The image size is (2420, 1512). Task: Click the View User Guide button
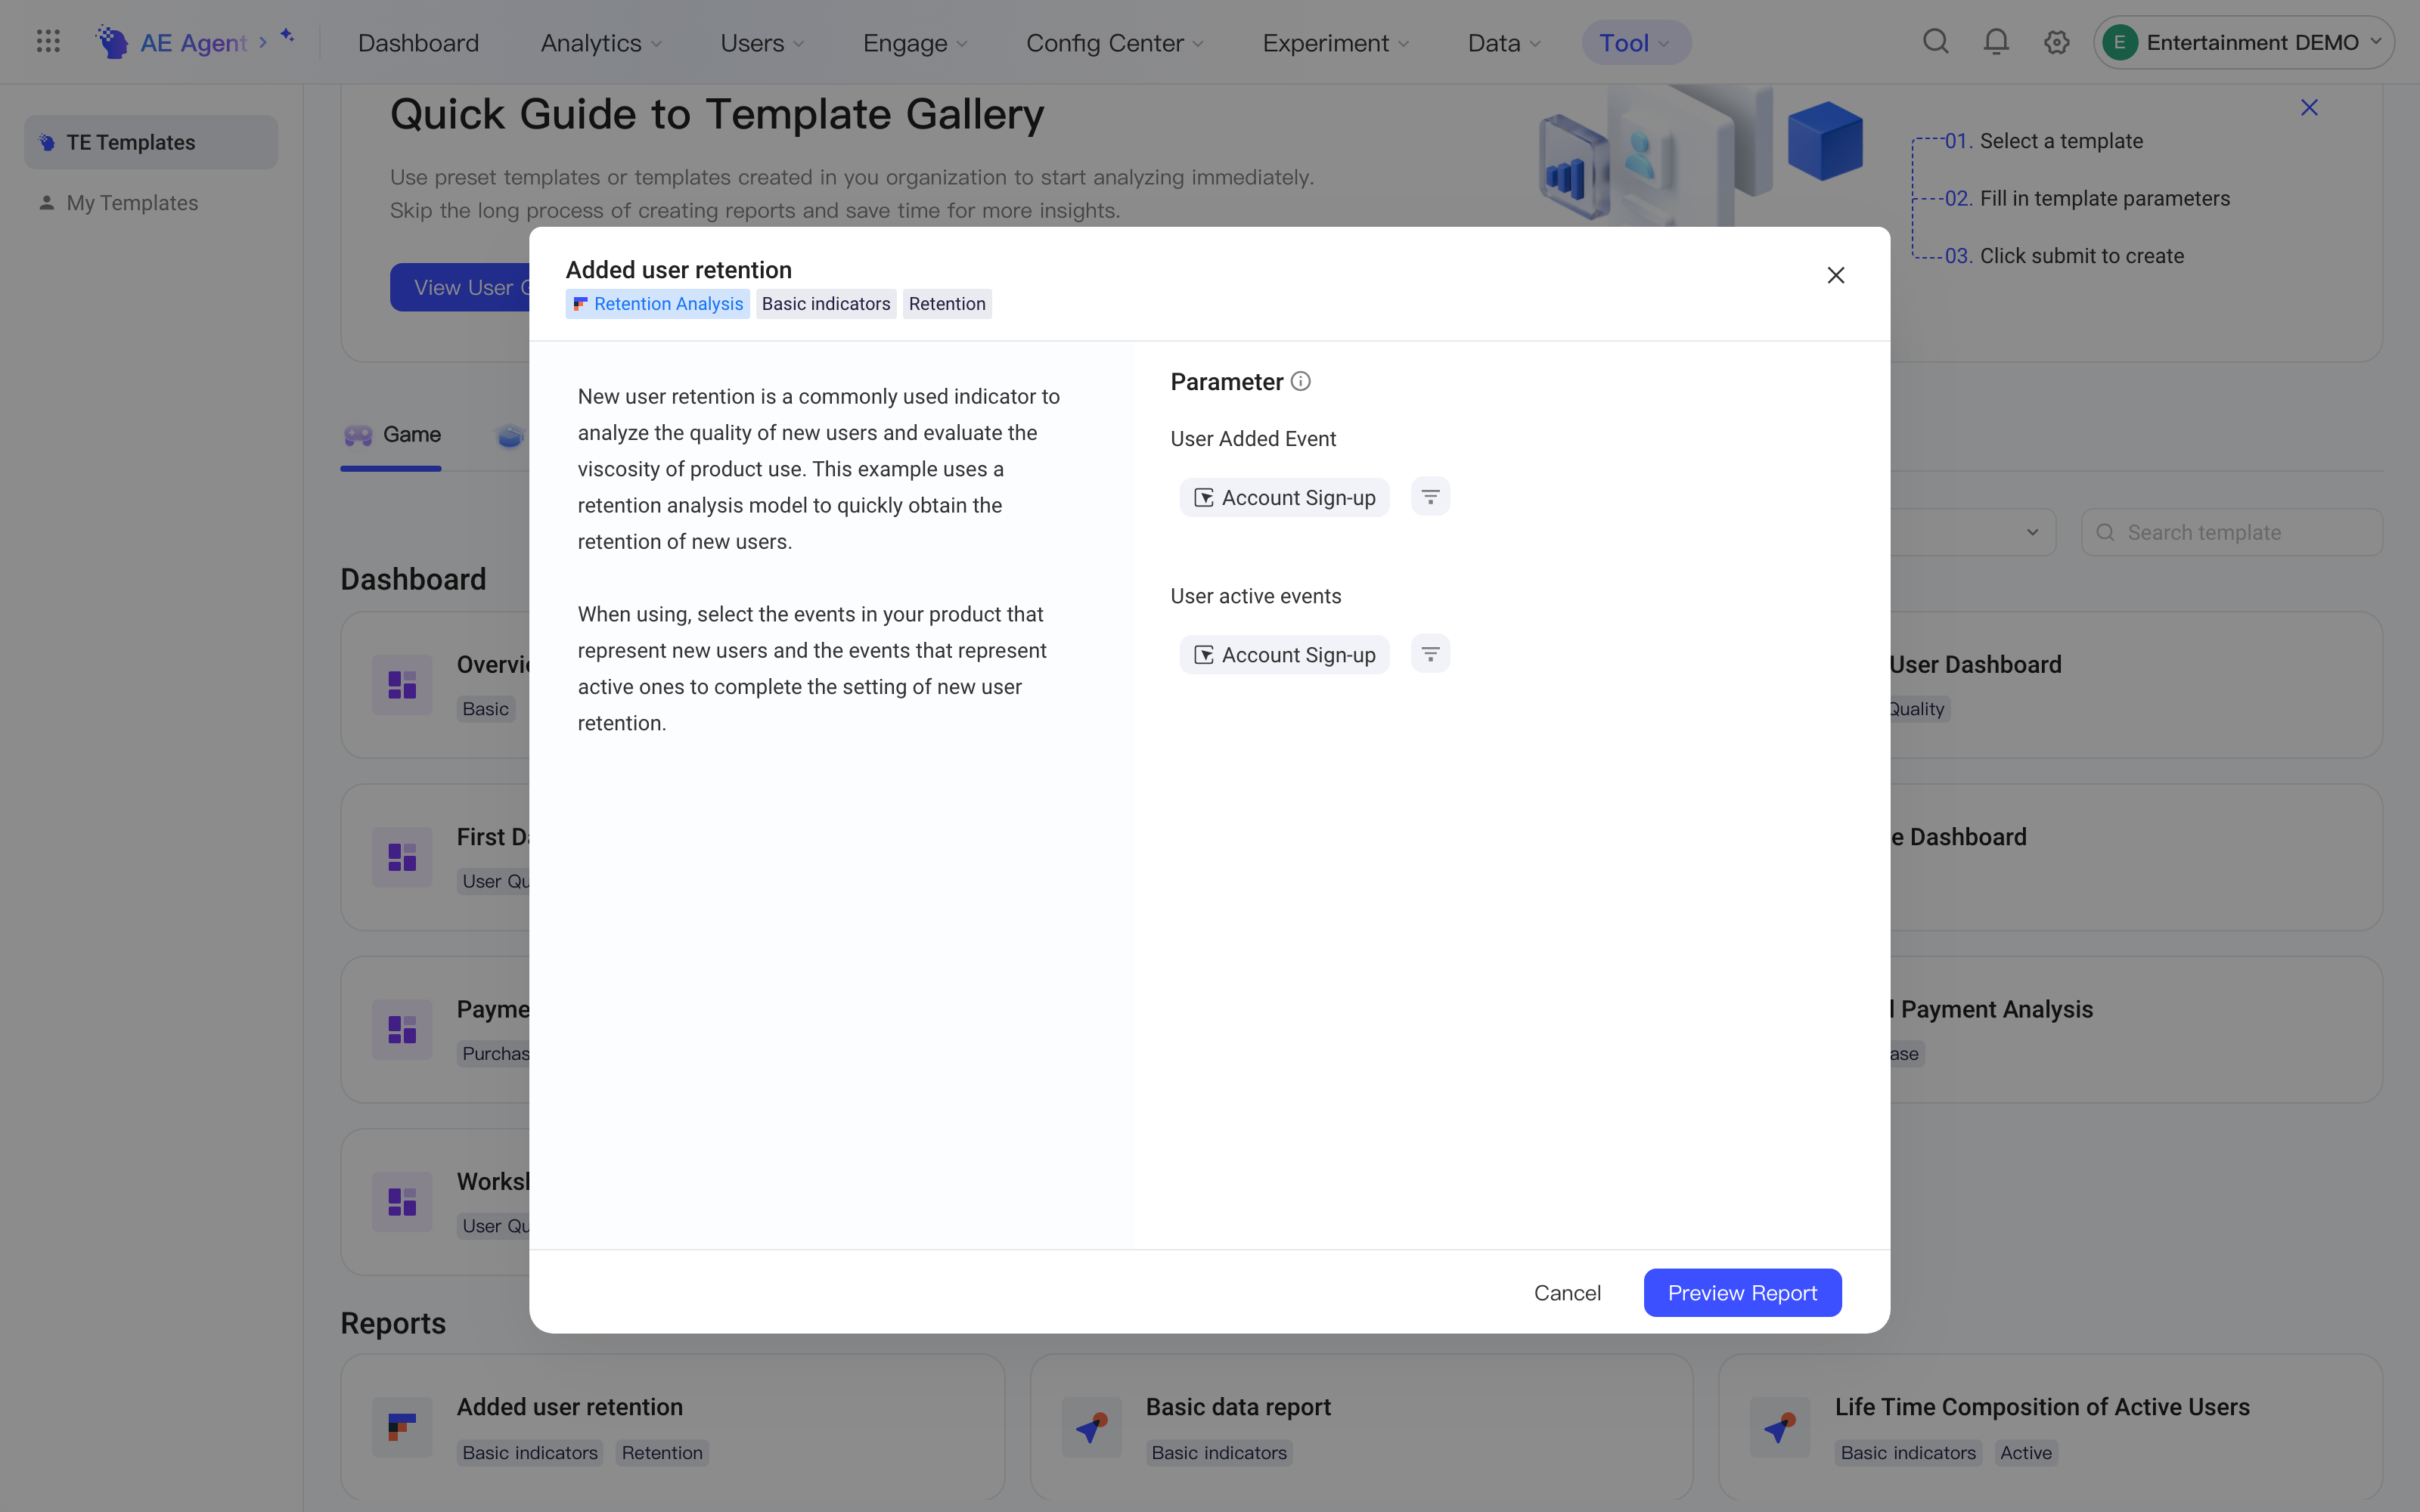[x=460, y=287]
